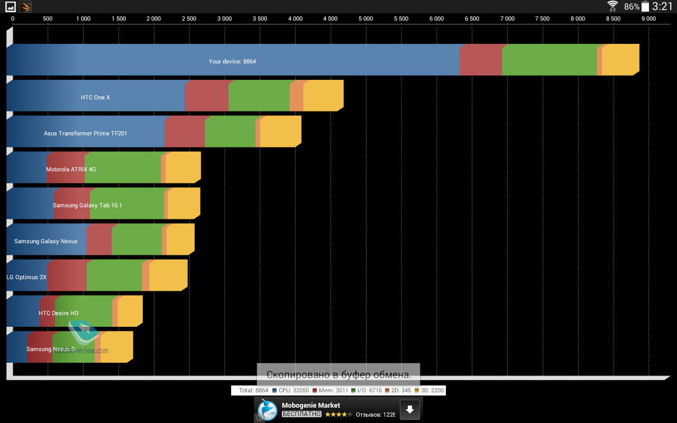Tap the Отзывов: 1228 review count

click(376, 415)
